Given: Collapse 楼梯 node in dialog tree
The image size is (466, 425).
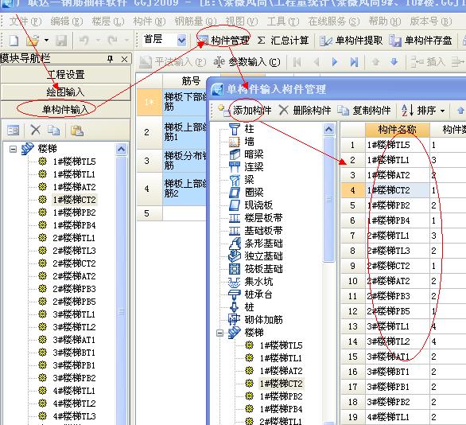Looking at the screenshot, I should pyautogui.click(x=219, y=333).
